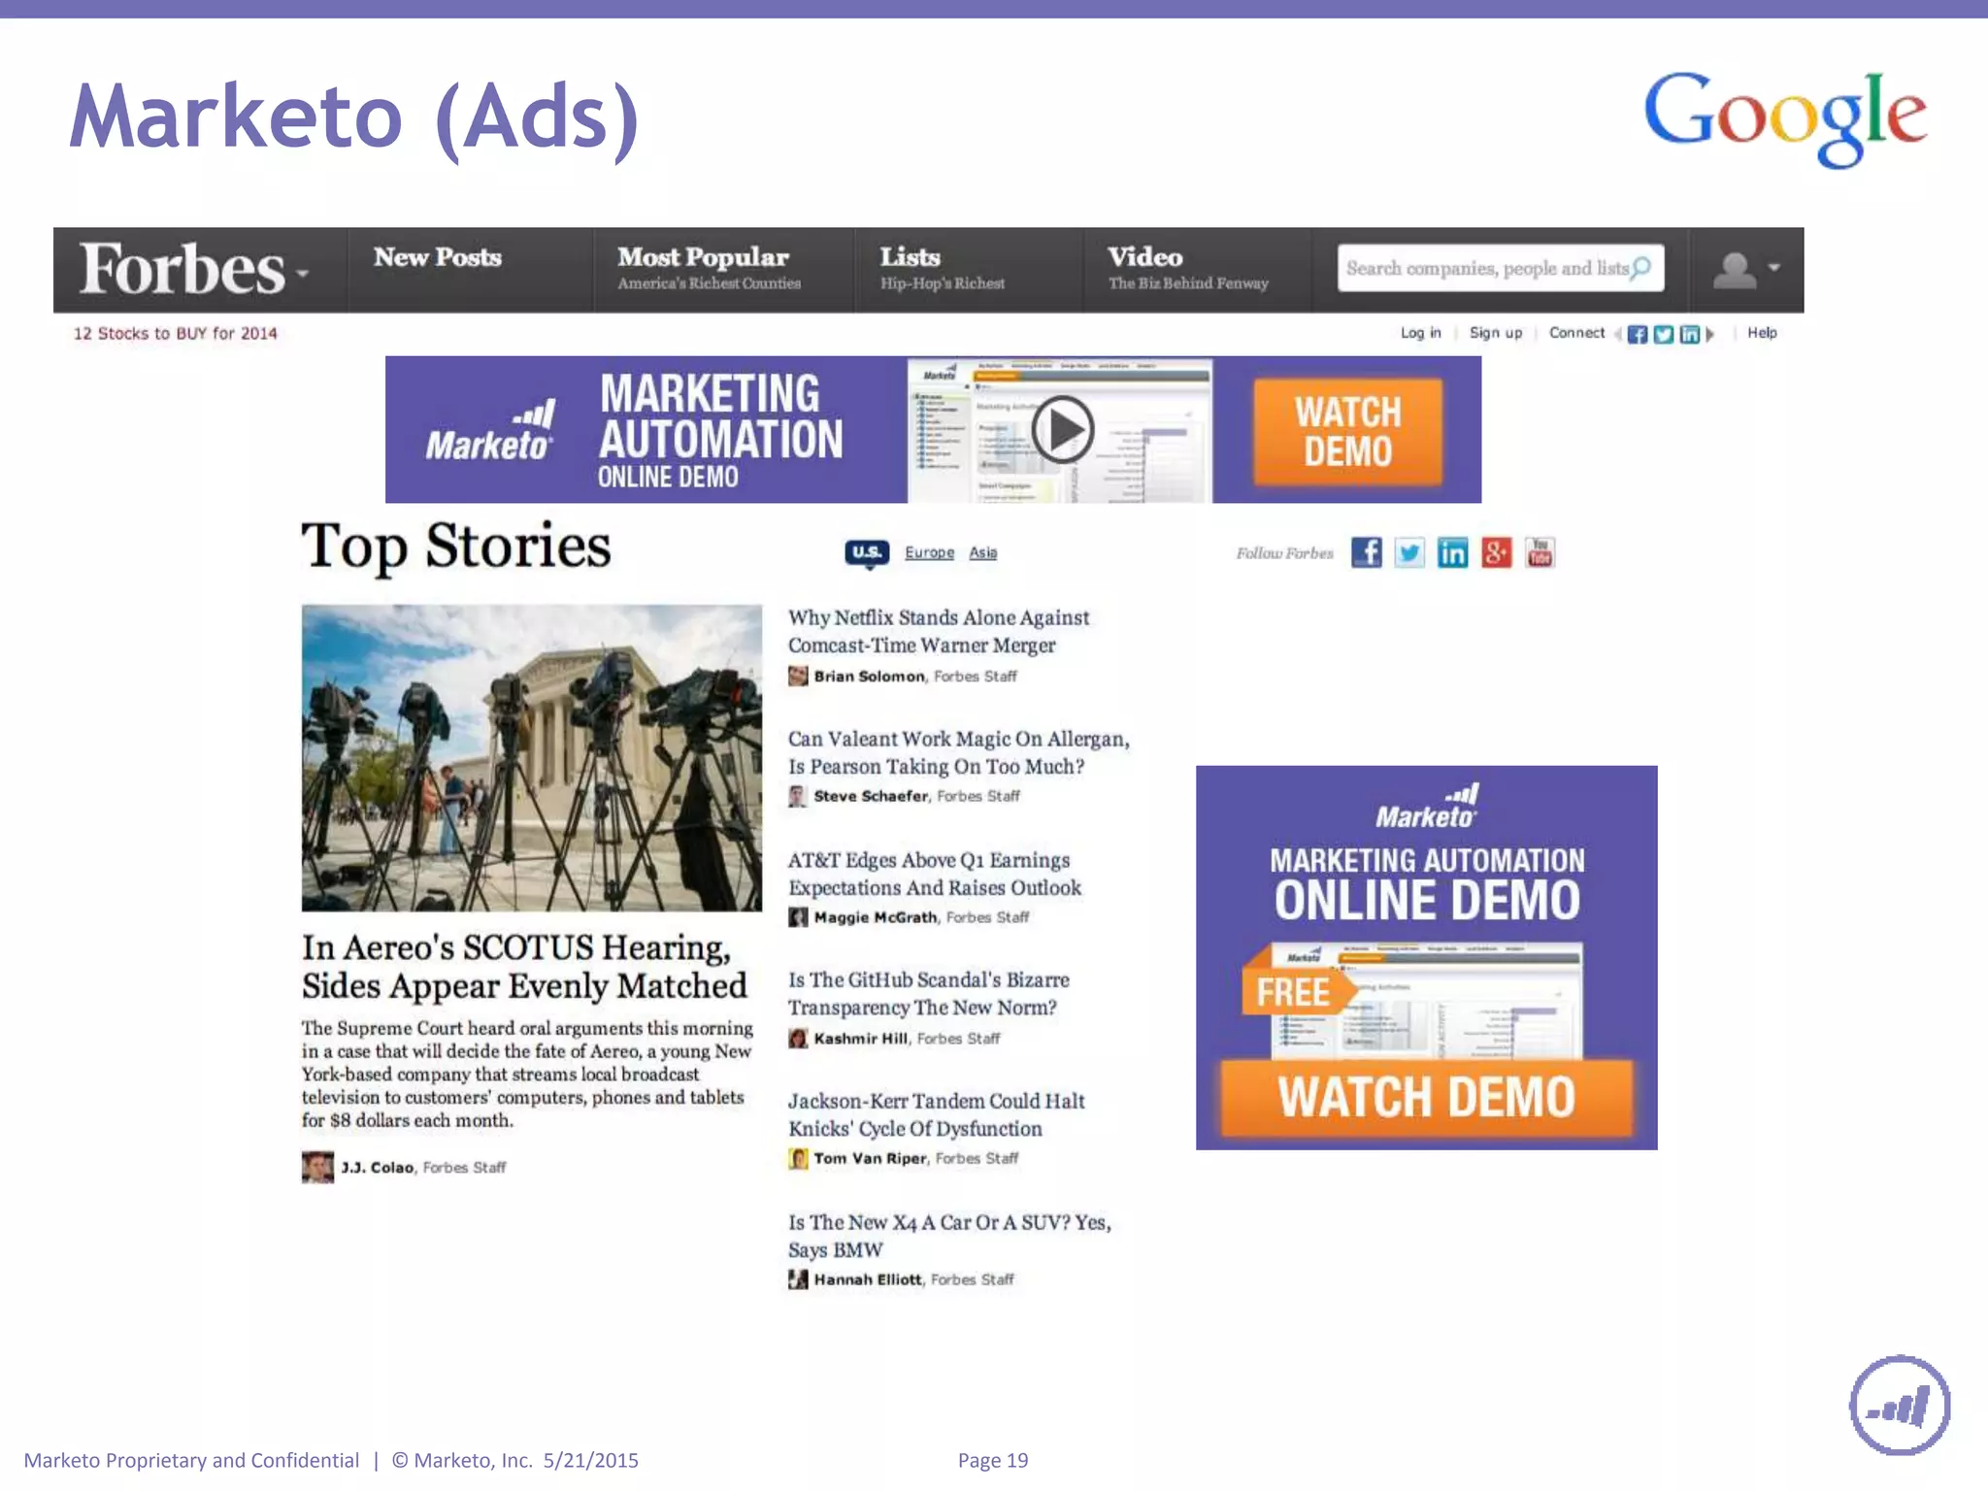Viewport: 1988px width, 1491px height.
Task: Click the Maggie McGrath author name
Action: point(876,917)
